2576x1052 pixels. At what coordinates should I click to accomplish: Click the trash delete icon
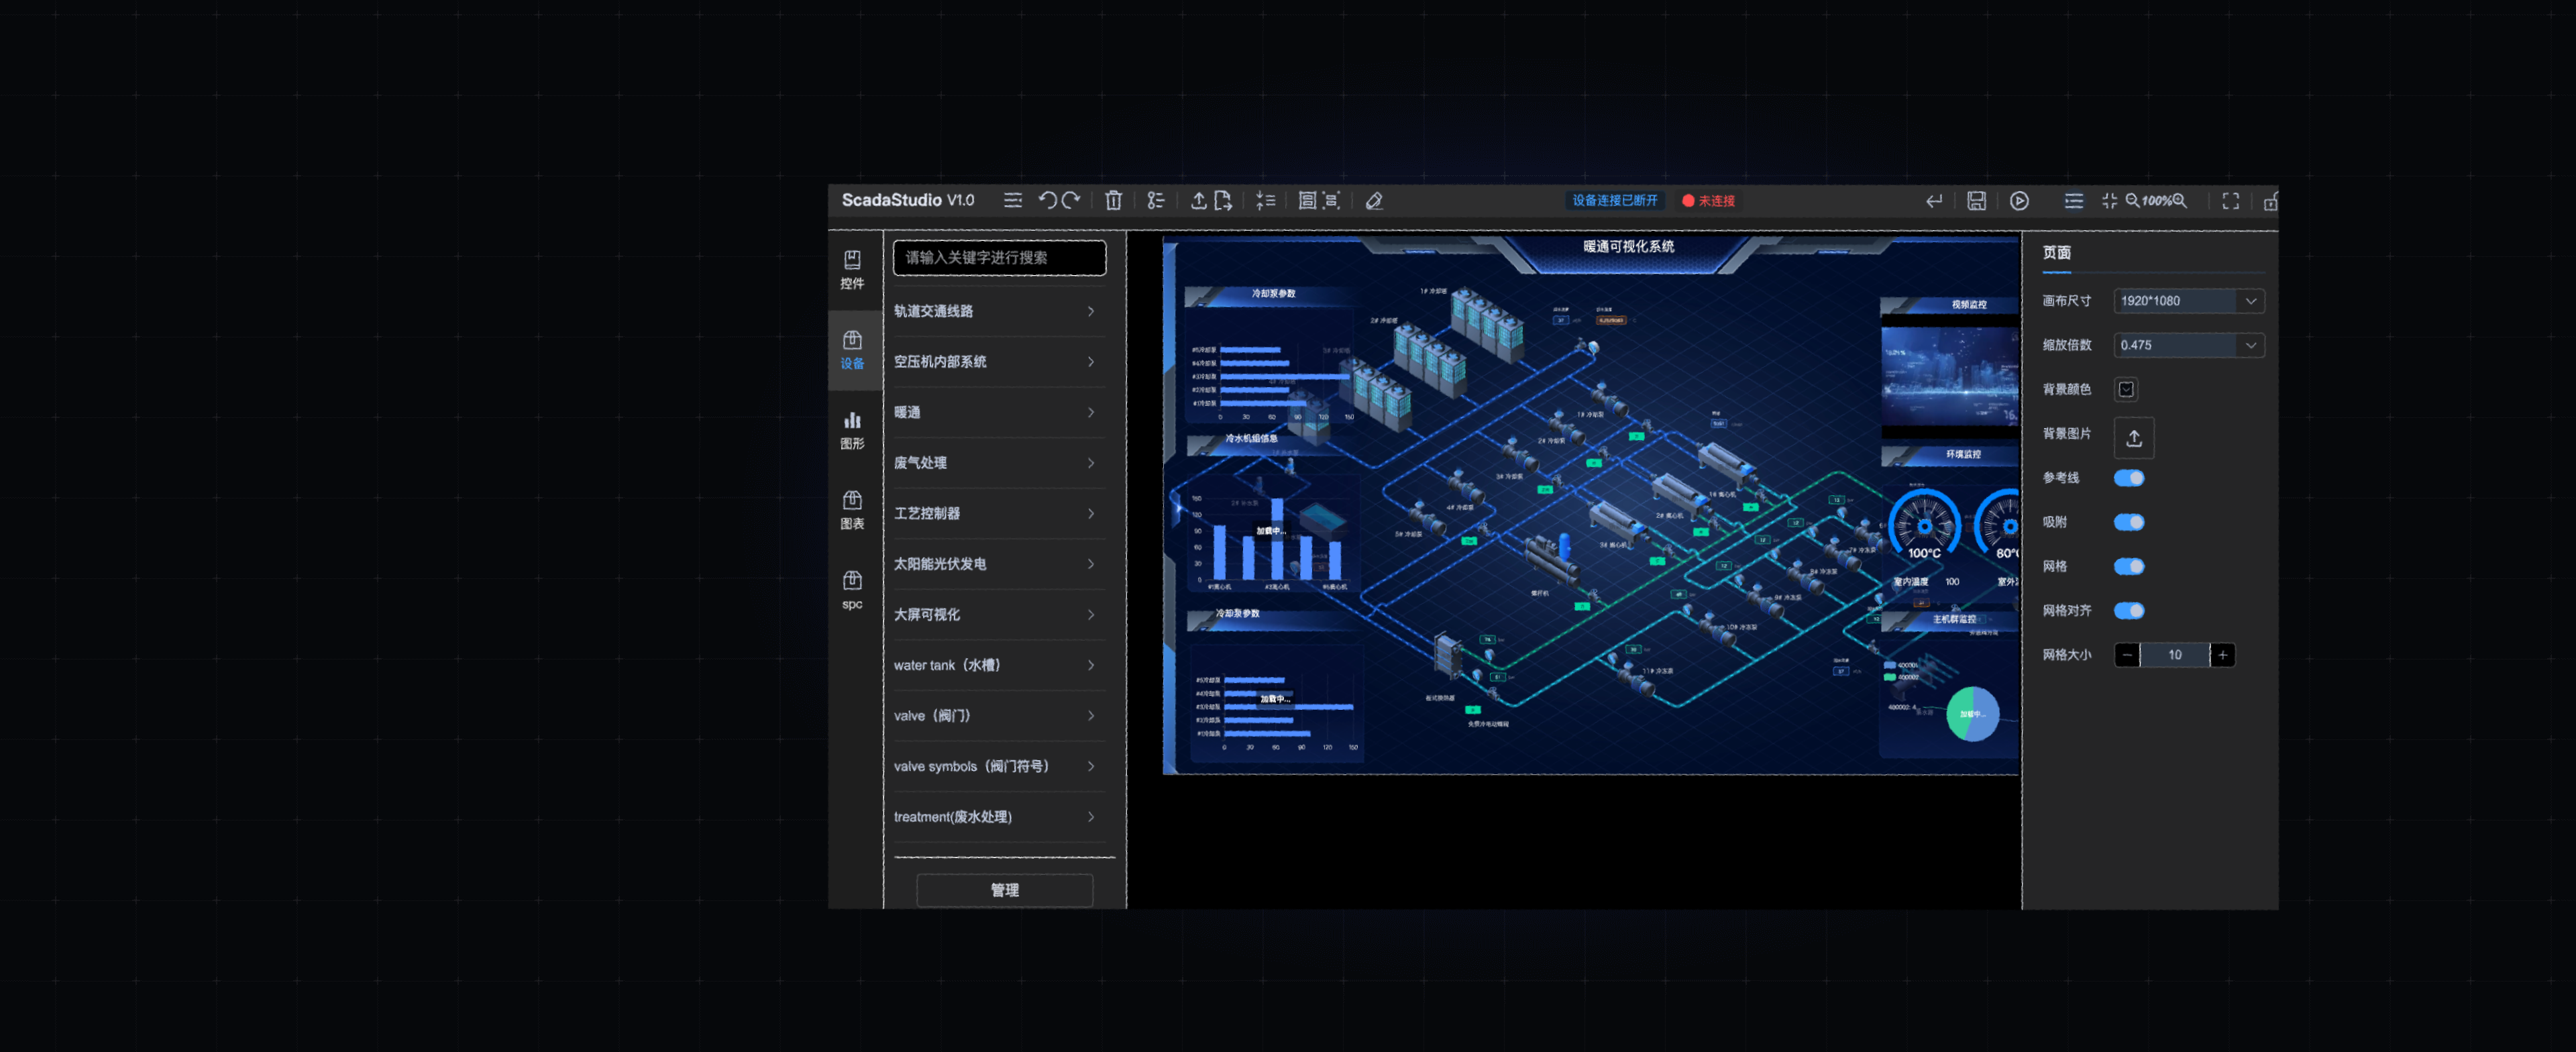(1113, 200)
